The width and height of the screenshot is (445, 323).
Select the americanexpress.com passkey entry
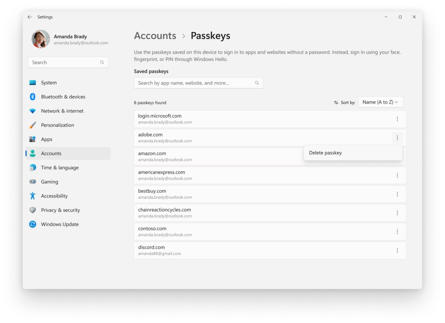pos(270,175)
